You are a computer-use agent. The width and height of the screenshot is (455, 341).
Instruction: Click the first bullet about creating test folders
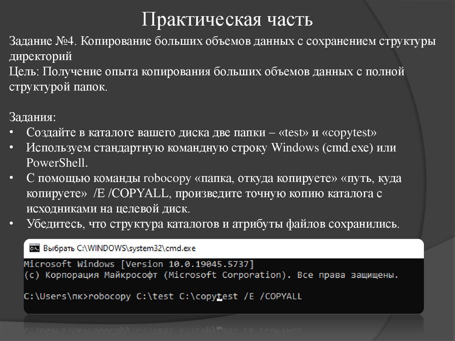tap(200, 132)
